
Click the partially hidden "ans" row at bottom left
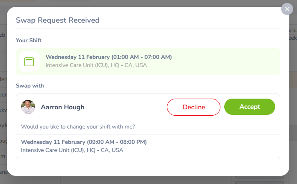(3, 172)
